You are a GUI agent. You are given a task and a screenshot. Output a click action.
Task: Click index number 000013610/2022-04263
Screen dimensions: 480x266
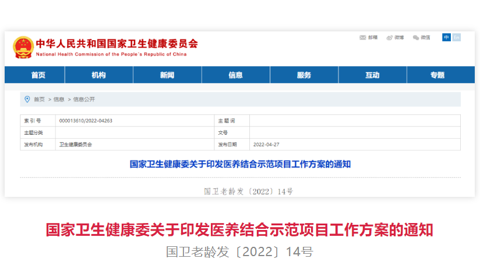pyautogui.click(x=86, y=121)
